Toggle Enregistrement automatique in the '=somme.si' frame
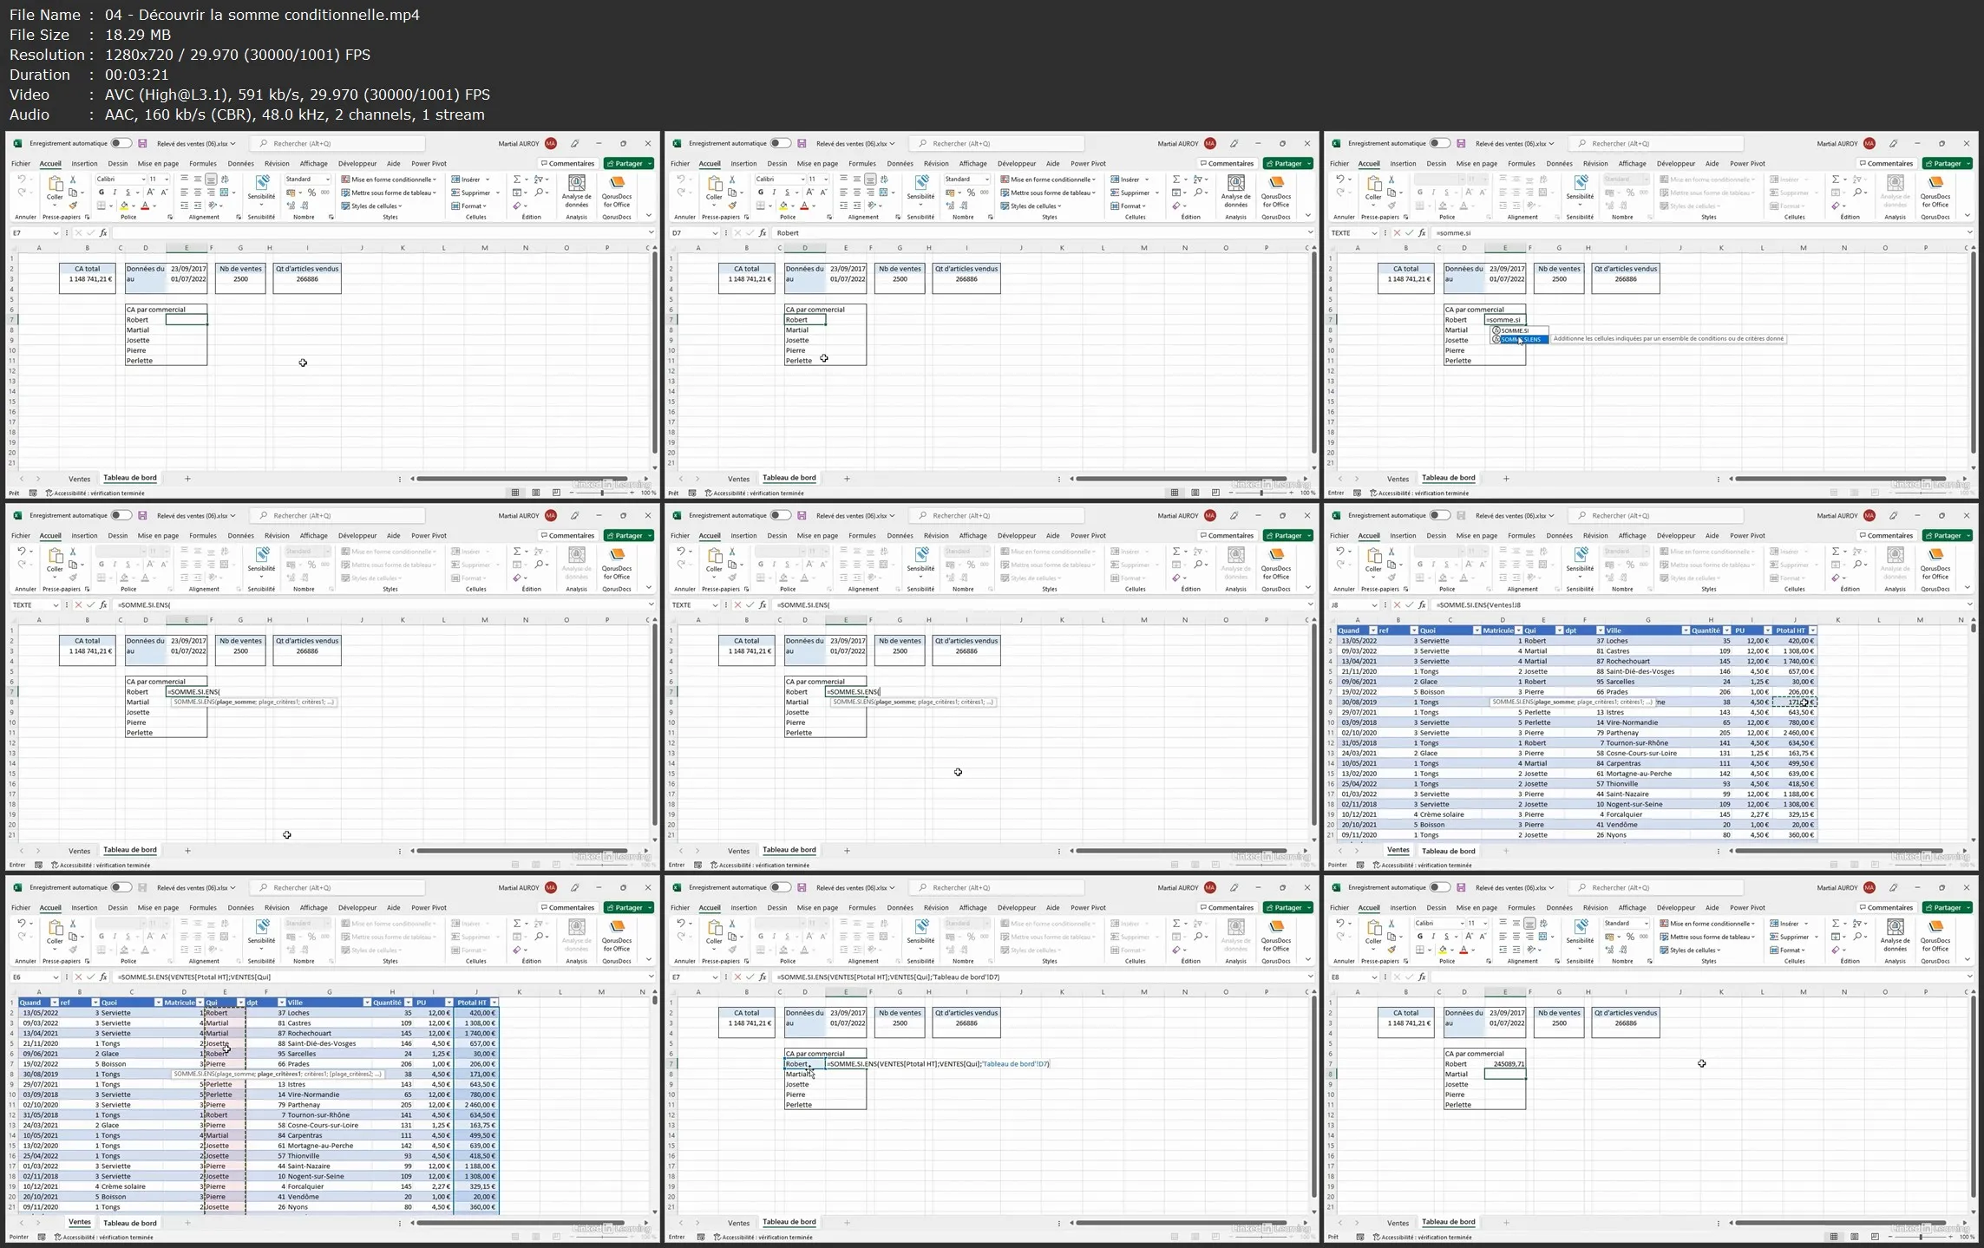 click(x=1439, y=143)
